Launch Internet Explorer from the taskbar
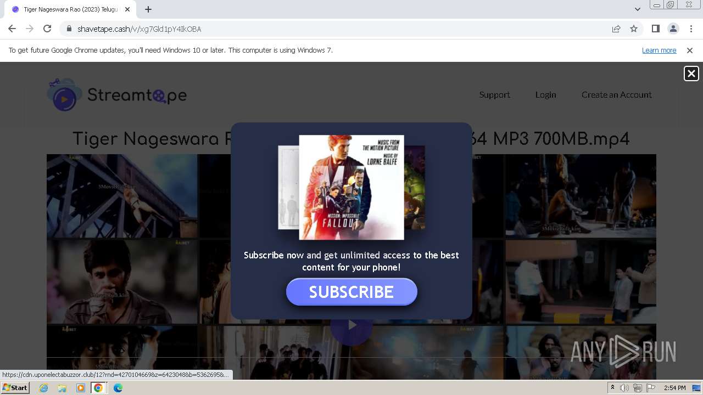 (43, 388)
